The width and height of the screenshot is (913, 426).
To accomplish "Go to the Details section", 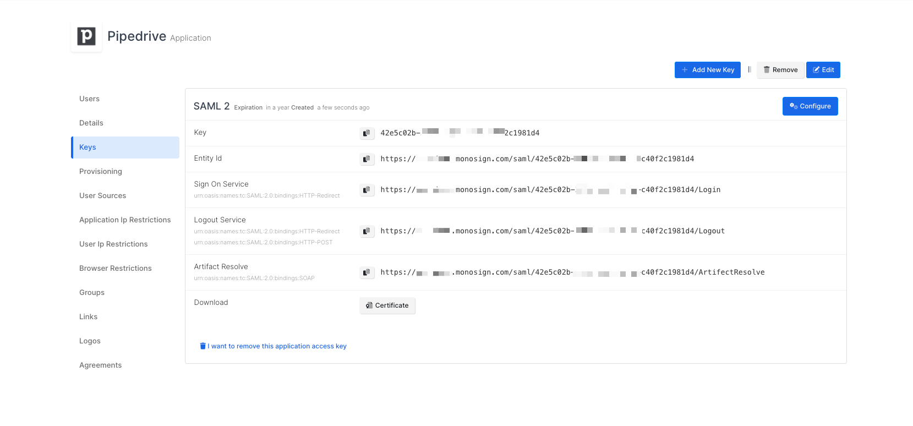I will click(91, 123).
